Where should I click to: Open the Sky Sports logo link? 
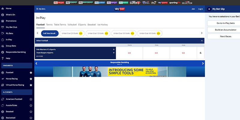pos(163,3)
